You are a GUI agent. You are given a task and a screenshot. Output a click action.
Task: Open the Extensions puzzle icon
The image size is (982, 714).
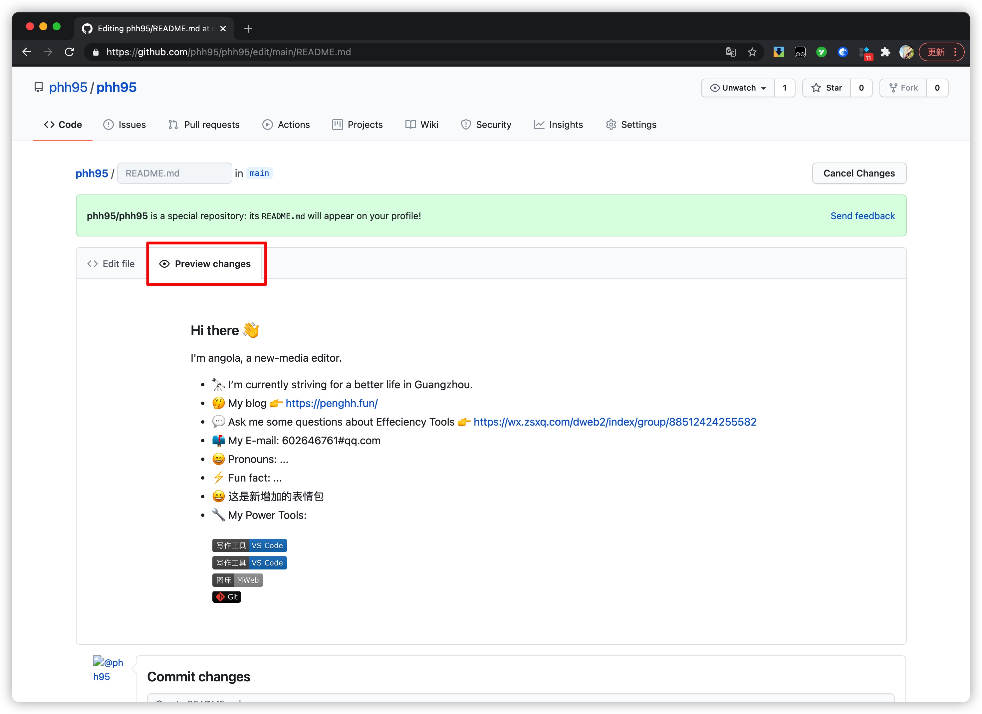[x=885, y=52]
